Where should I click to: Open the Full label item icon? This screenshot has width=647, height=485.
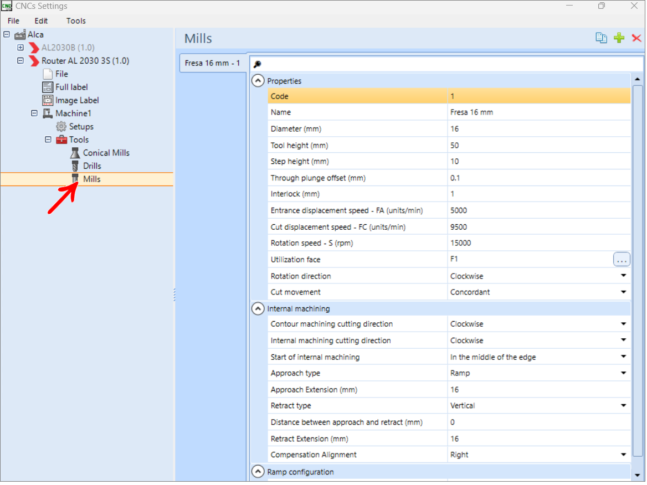[x=48, y=87]
